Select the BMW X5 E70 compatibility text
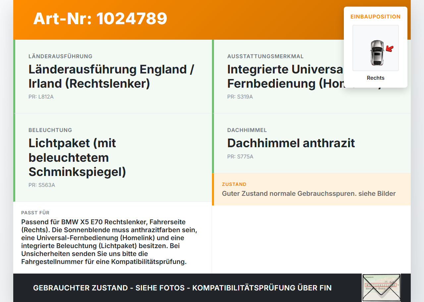Viewport: 424px width, 302px height. 109,242
